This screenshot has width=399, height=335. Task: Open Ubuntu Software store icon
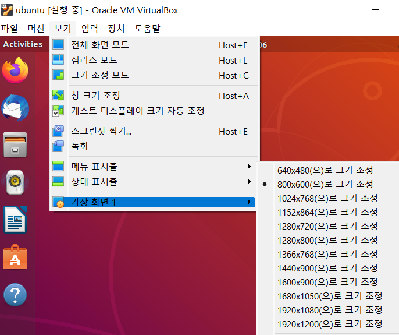(x=15, y=257)
